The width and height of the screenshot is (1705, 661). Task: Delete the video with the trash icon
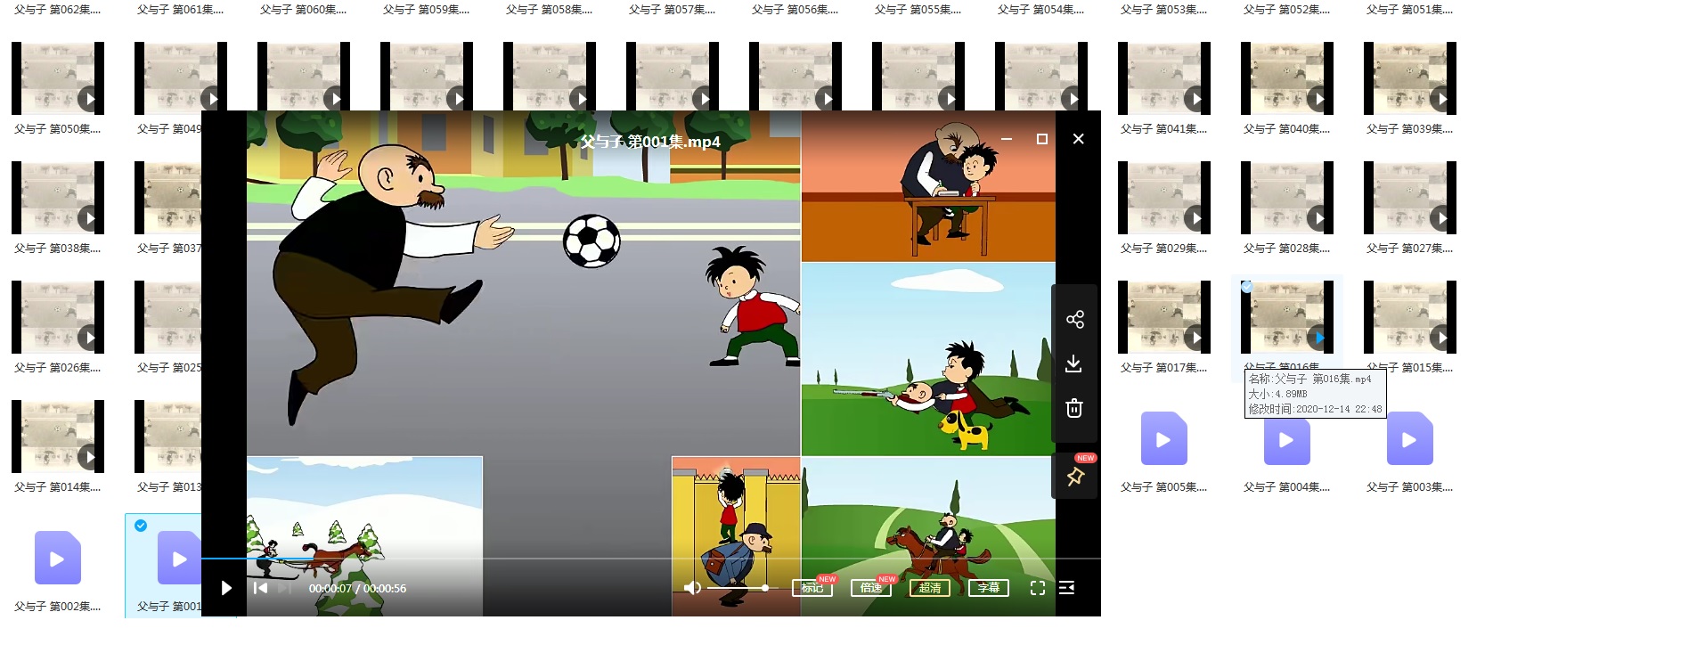pyautogui.click(x=1074, y=408)
